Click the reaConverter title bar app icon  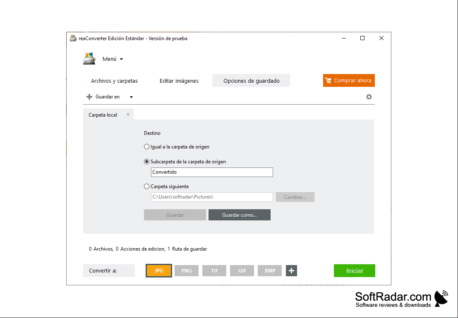pos(73,38)
